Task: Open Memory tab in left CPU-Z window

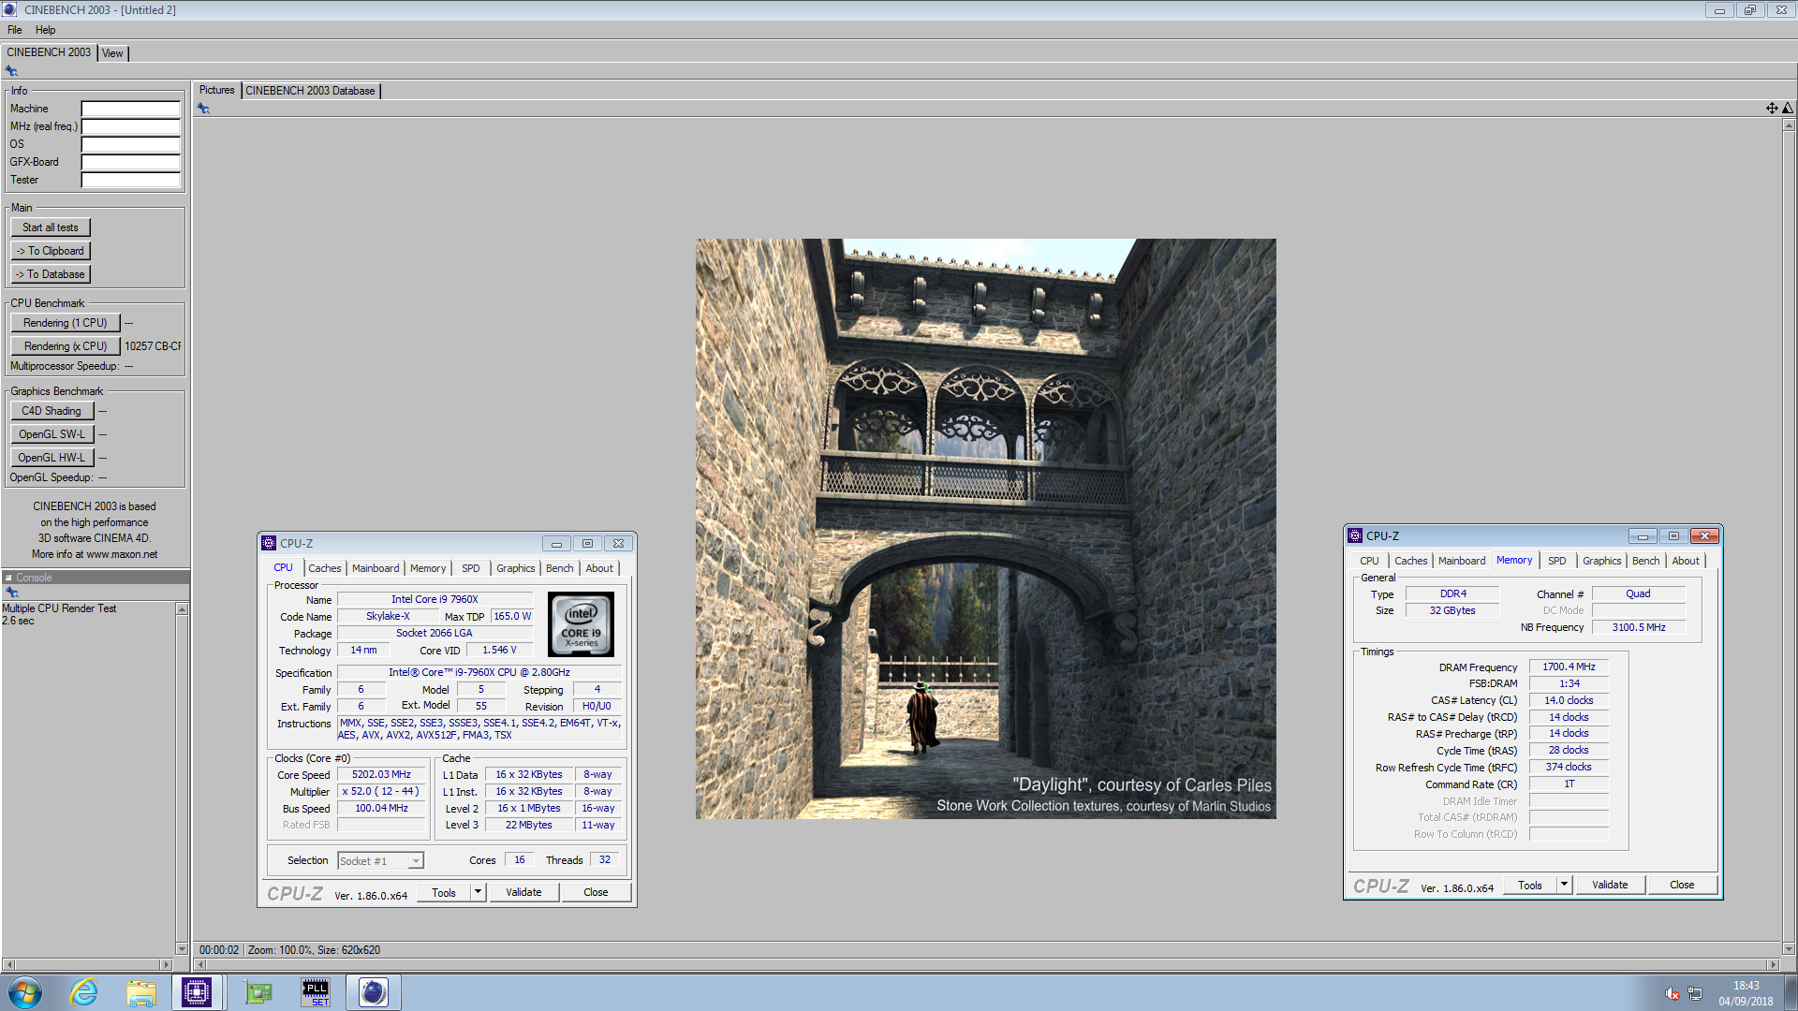Action: (x=428, y=568)
